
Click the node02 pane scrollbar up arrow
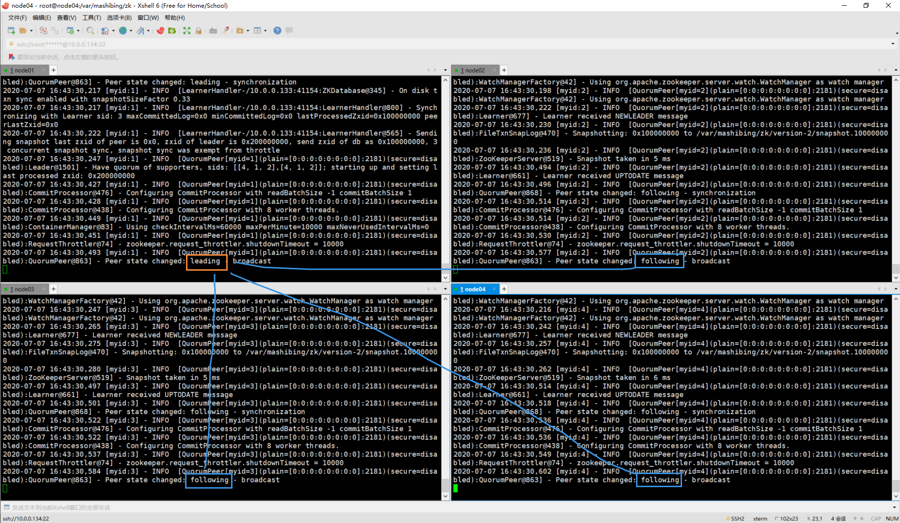coord(896,80)
